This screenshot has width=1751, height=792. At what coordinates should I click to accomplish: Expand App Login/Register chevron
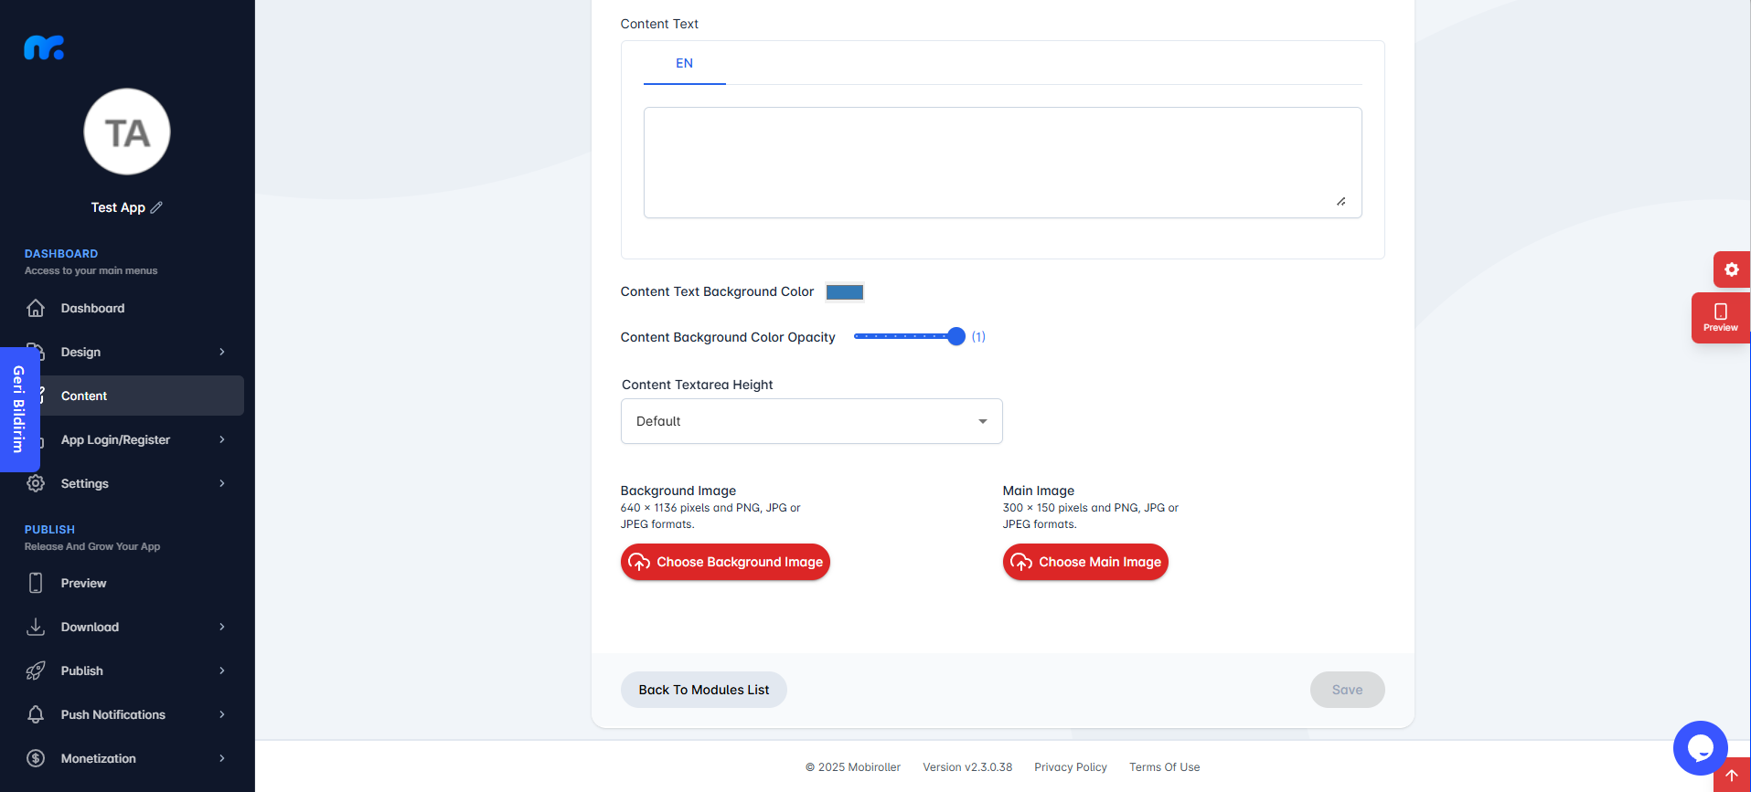tap(222, 439)
